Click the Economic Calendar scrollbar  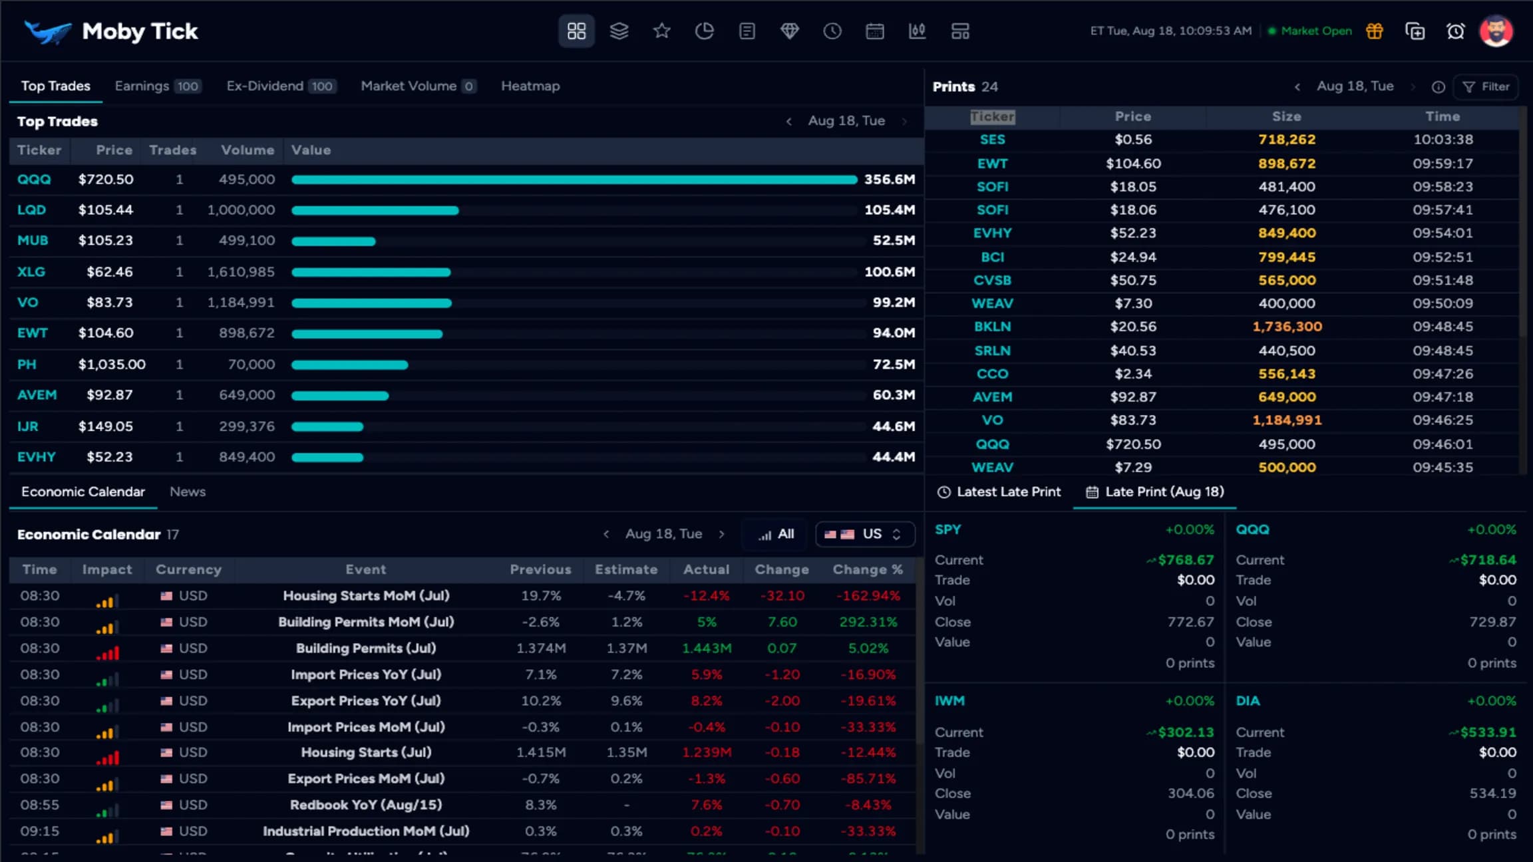920,652
